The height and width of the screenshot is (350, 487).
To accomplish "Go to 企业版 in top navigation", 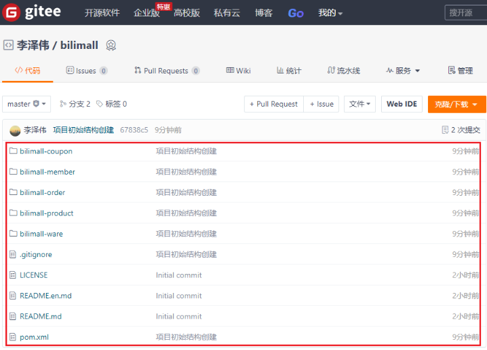I will pos(147,13).
